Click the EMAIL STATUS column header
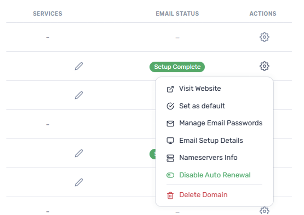Viewport: 304px width, 215px height. coord(177,14)
